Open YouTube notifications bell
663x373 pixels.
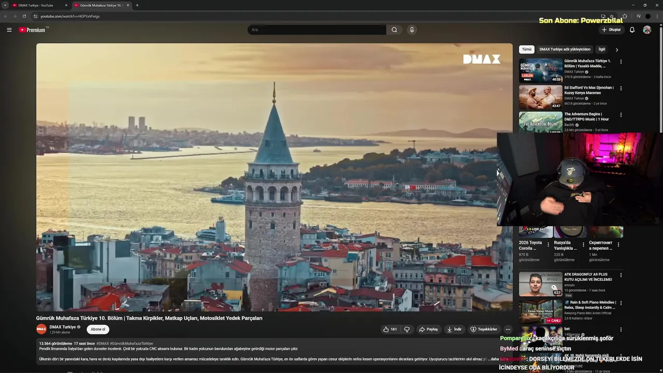pyautogui.click(x=632, y=30)
